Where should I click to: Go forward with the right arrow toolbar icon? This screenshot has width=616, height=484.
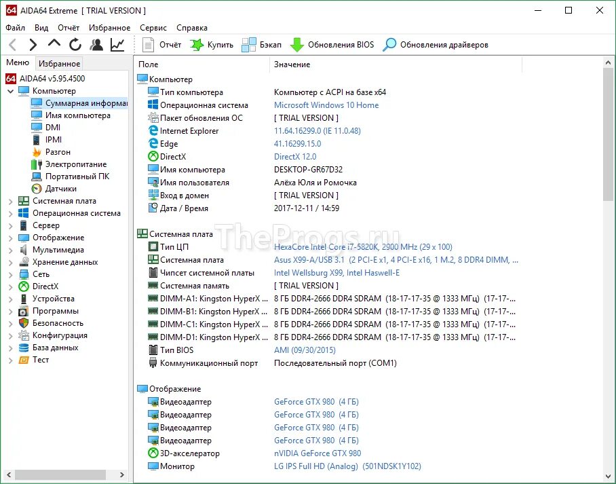(33, 45)
